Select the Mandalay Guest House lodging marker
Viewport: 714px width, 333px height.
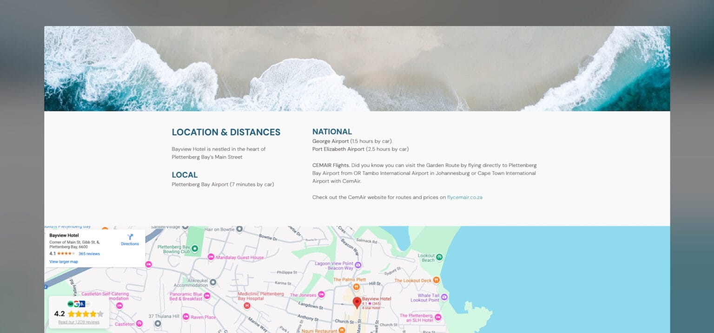click(211, 257)
